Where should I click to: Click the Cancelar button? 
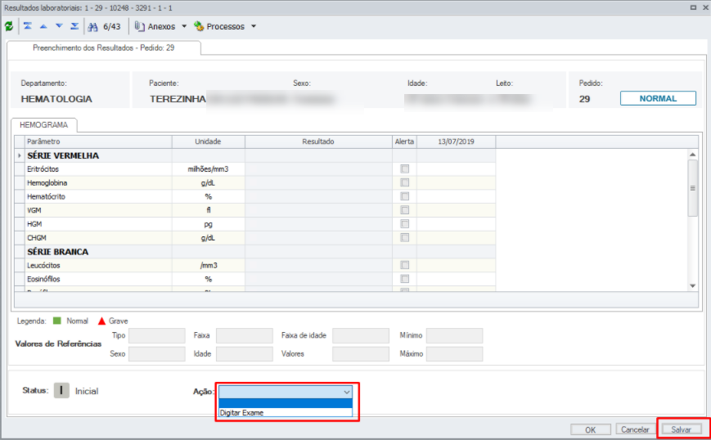tap(635, 429)
